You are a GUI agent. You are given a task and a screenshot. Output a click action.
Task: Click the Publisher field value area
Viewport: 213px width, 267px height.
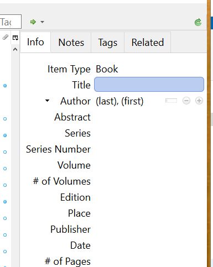(149, 229)
